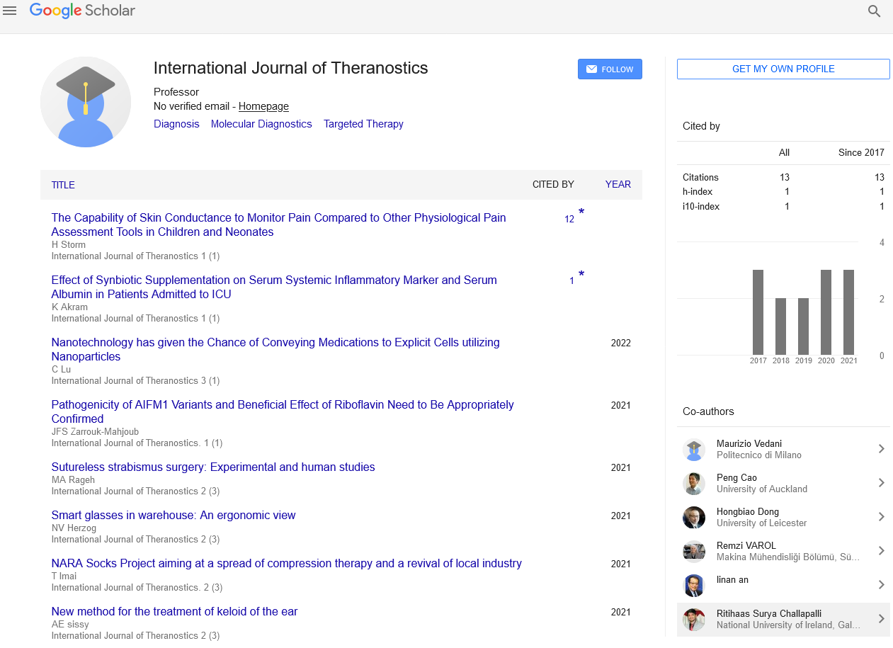Viewport: 893px width, 648px height.
Task: Expand chevron beside Hongbiao Dong
Action: (x=881, y=517)
